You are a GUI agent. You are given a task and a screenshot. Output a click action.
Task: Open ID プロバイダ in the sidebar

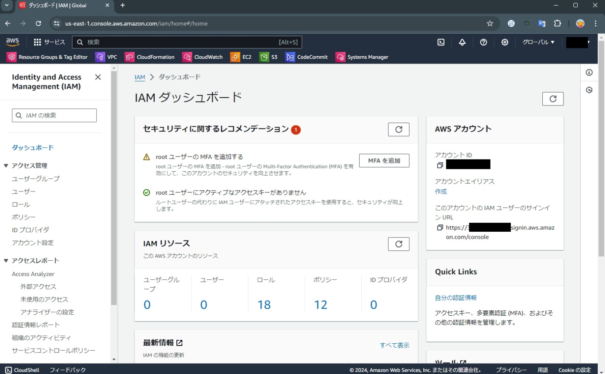pyautogui.click(x=31, y=230)
